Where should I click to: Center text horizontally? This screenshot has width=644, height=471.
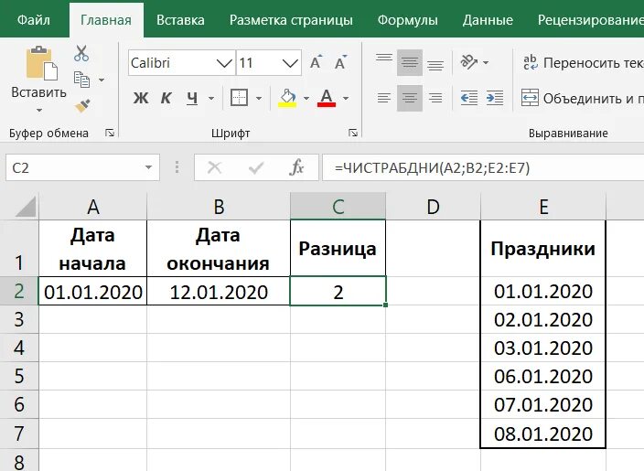(x=410, y=98)
